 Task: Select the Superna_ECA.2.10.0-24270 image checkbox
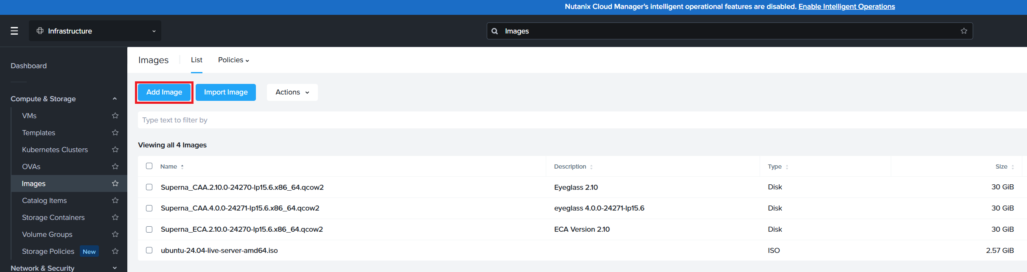149,230
